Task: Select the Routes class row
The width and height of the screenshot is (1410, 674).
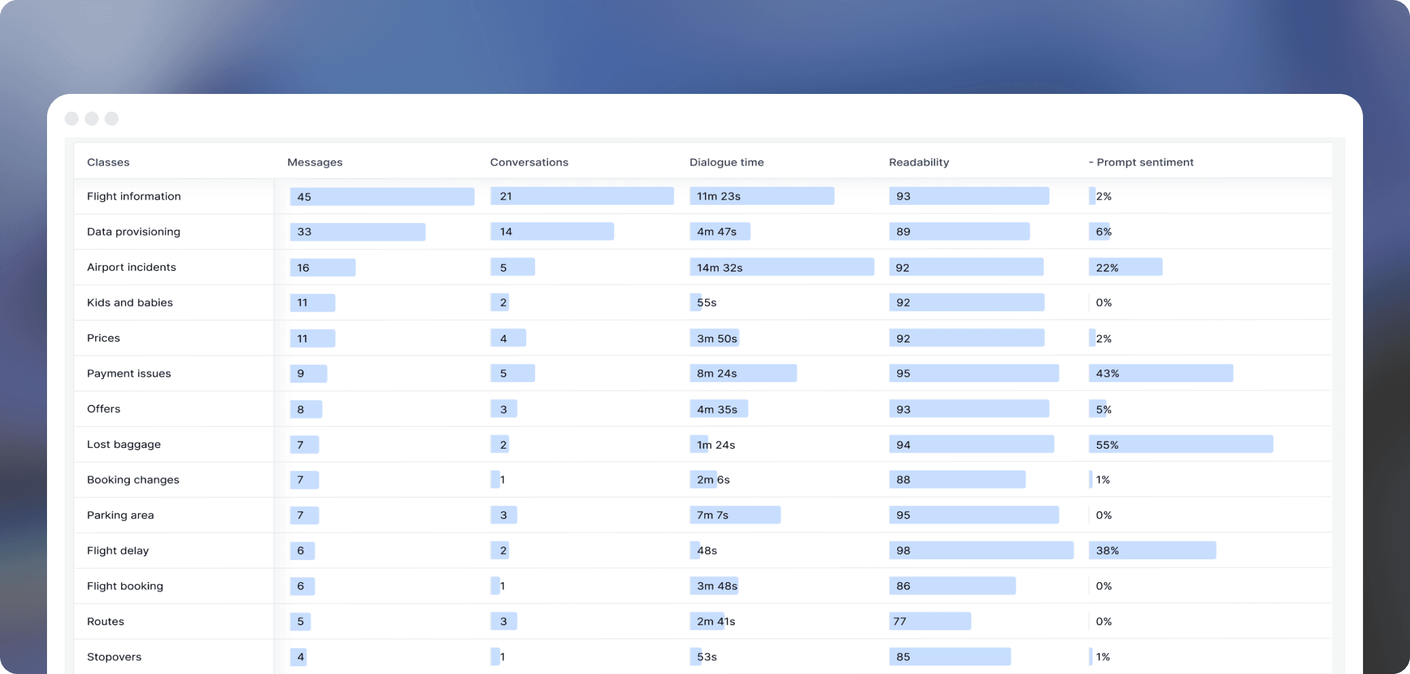Action: coord(105,621)
